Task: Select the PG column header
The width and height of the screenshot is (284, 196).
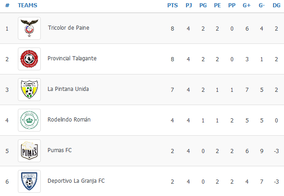Action: tap(203, 5)
